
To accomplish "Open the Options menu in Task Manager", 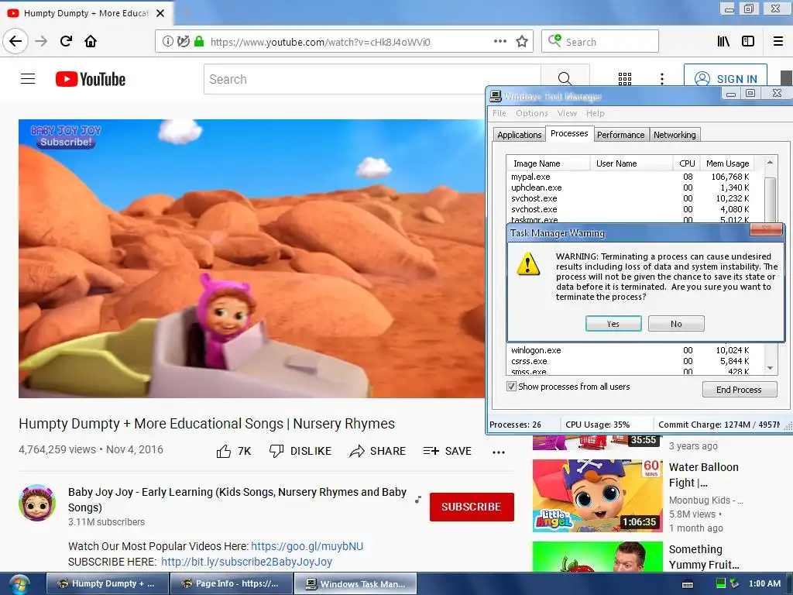I will (x=531, y=113).
